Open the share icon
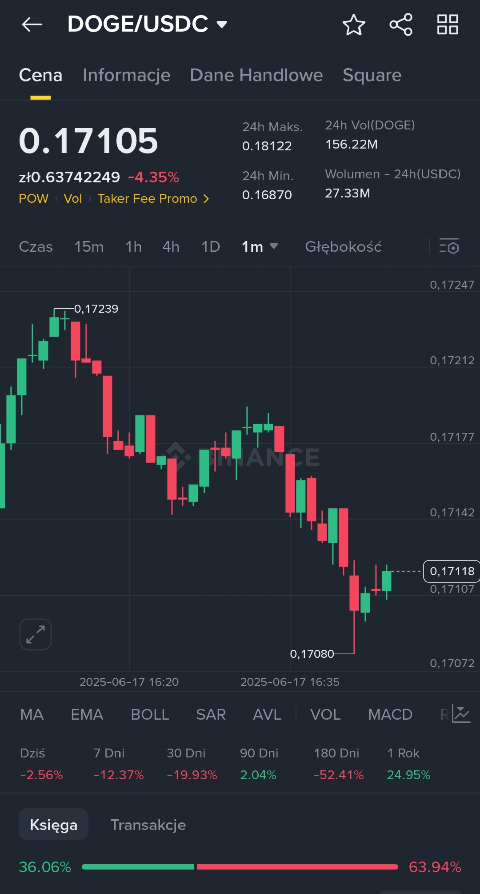 click(401, 24)
